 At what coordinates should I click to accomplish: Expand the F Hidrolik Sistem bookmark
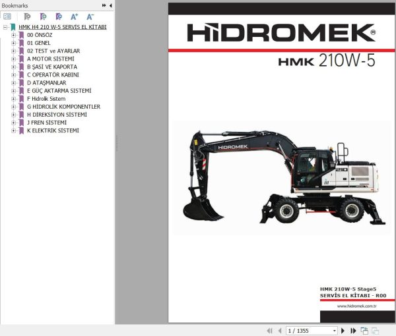pos(14,99)
